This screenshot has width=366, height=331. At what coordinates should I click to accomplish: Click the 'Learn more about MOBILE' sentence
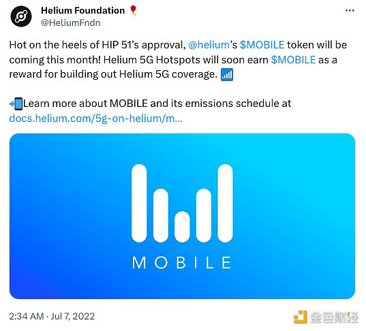[157, 104]
